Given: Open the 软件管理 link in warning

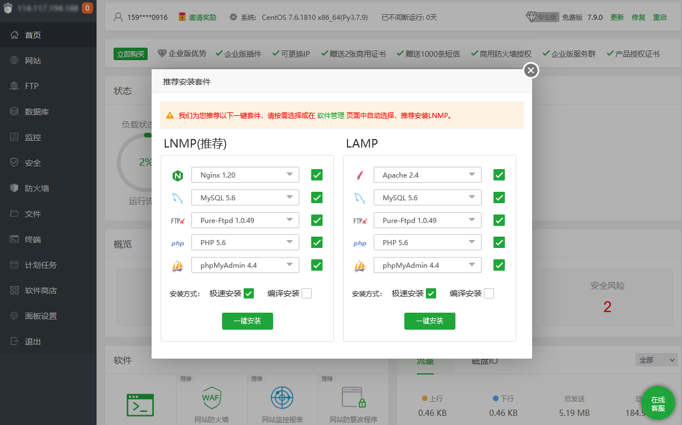Looking at the screenshot, I should click(x=330, y=115).
